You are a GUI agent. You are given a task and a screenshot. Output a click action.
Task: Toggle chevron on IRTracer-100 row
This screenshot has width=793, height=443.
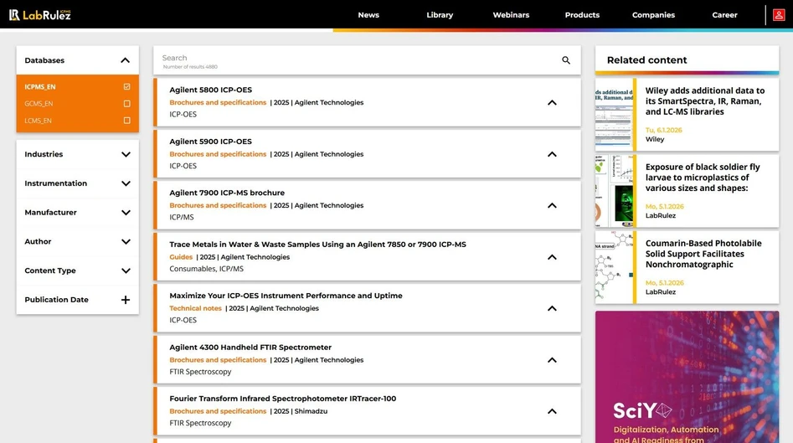pyautogui.click(x=552, y=411)
